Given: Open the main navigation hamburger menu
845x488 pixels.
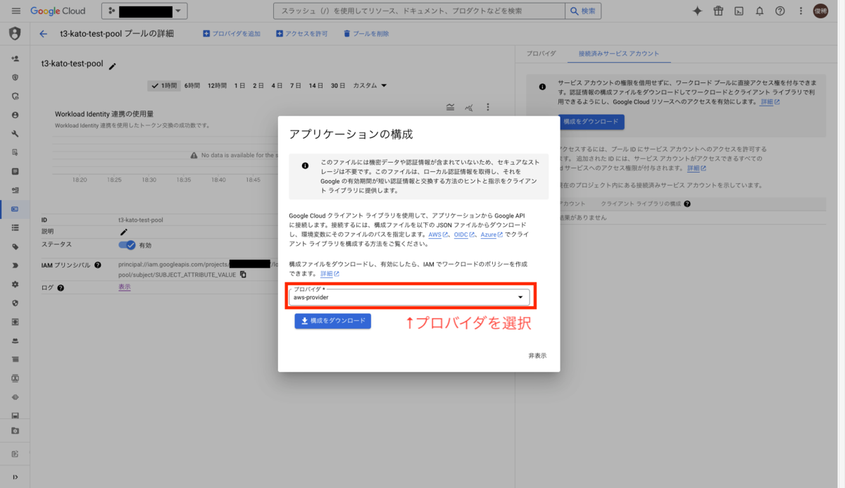Looking at the screenshot, I should click(15, 11).
